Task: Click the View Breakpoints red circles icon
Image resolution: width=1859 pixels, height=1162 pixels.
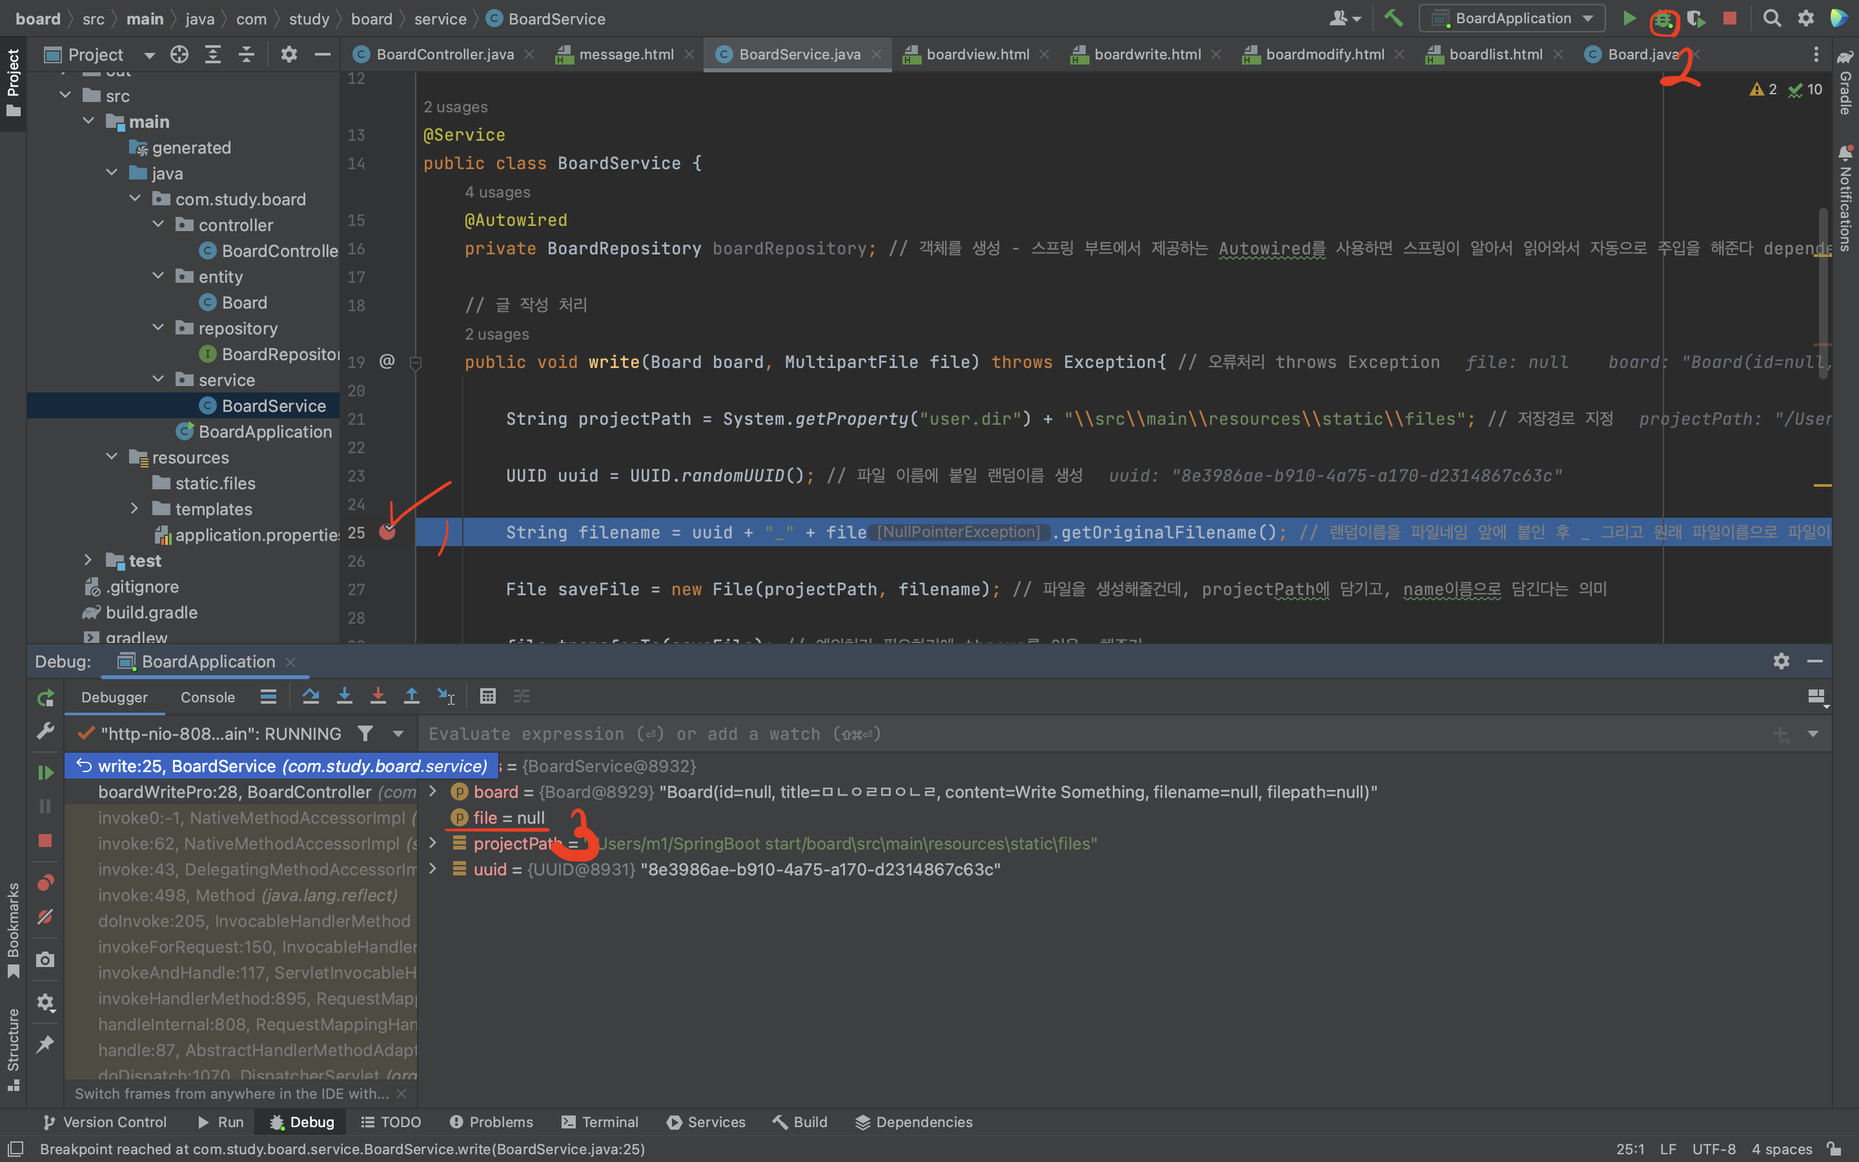Action: pyautogui.click(x=45, y=882)
